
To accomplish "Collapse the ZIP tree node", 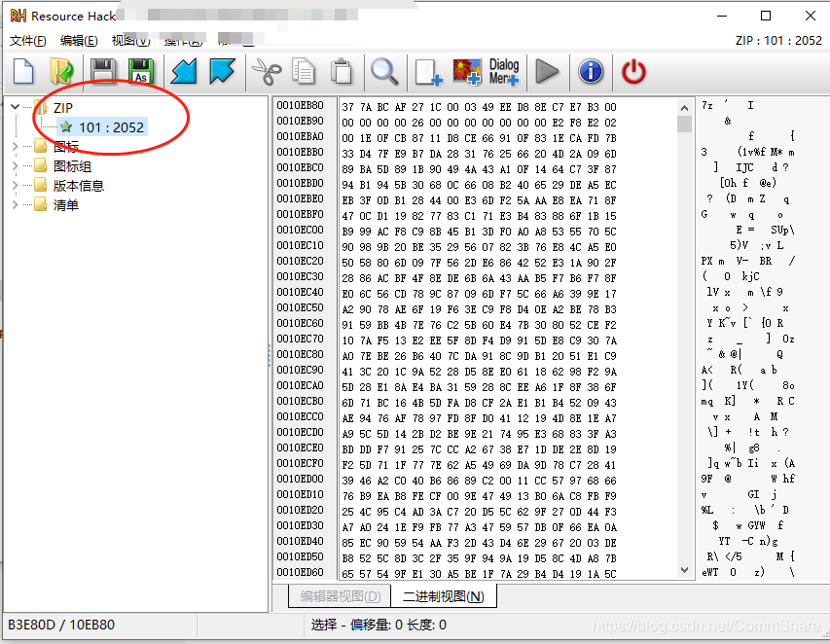I will (16, 107).
